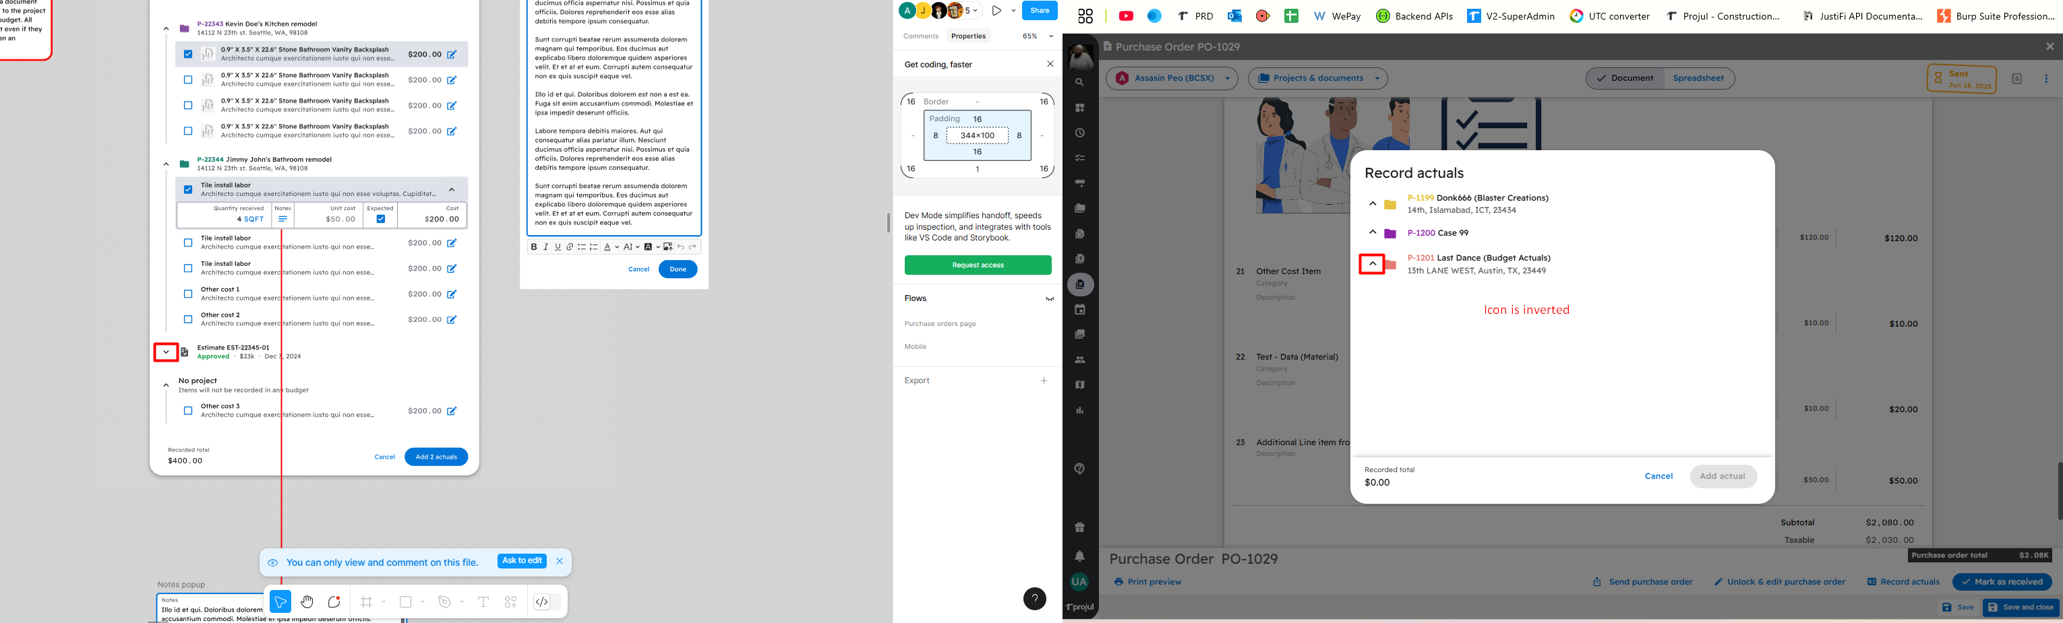The image size is (2063, 623).
Task: Open Projul sidebar reports chart icon
Action: tap(1079, 410)
